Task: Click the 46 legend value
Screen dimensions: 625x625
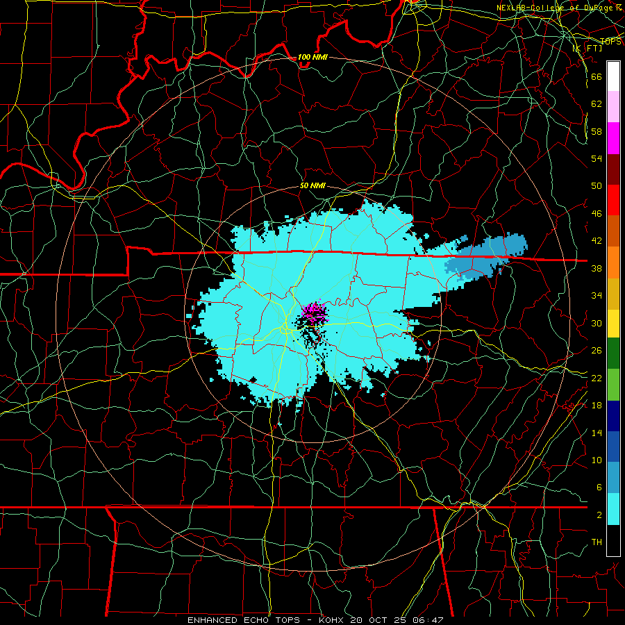Action: (597, 214)
